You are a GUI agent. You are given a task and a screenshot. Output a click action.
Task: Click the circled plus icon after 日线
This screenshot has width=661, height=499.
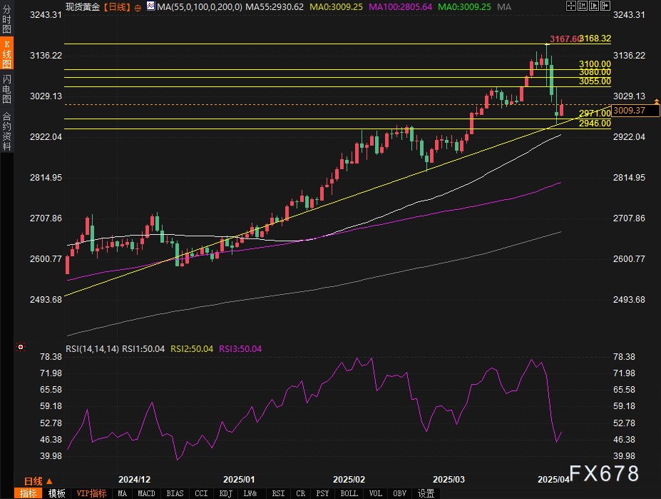pyautogui.click(x=138, y=7)
